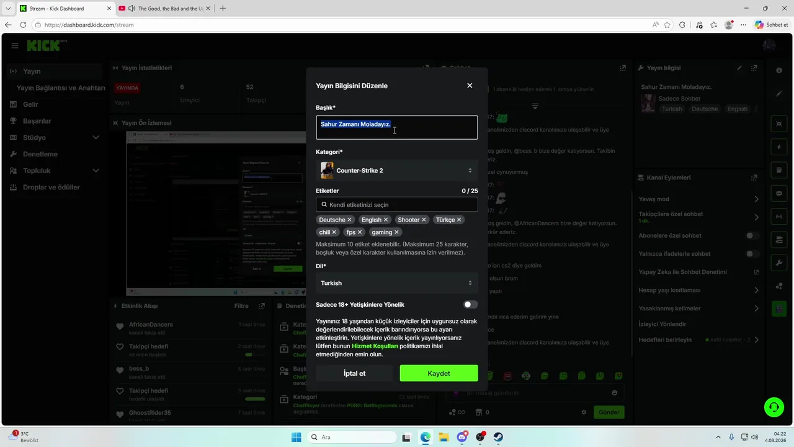The image size is (794, 447).
Task: Switch to The Good, the Bad browser tab
Action: [164, 9]
